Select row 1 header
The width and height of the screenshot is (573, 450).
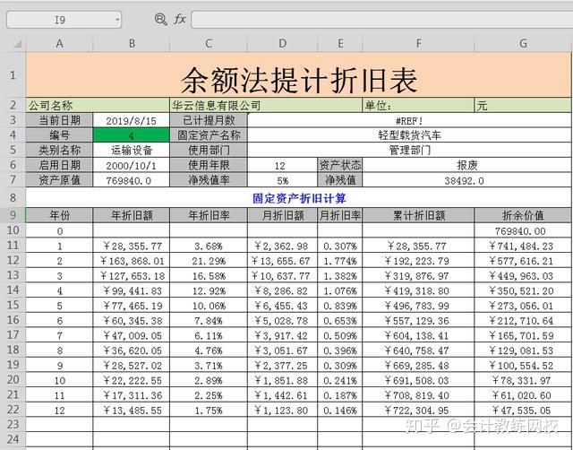13,75
